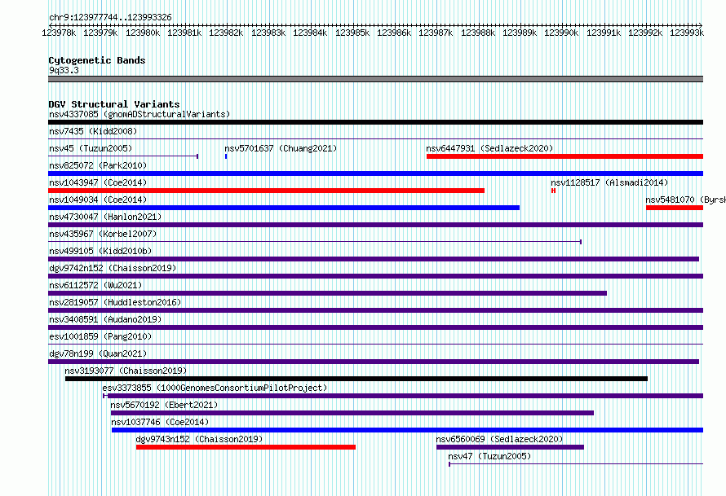Open the nsv45 (Tuzun2005) label

coord(91,148)
